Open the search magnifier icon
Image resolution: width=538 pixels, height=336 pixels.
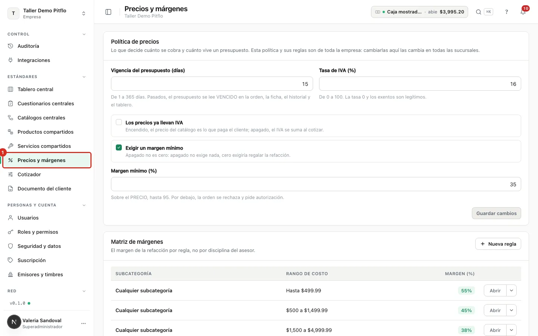tap(478, 12)
